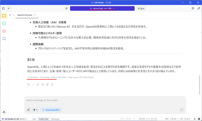Click 'CONTEXT IS 1.7% FULL' status text
Screen dimensions: 202x121
pyautogui.click(x=148, y=119)
